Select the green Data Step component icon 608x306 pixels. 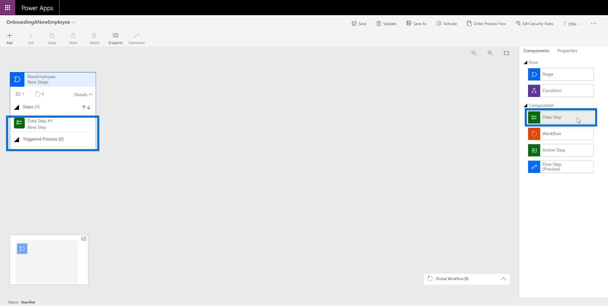pyautogui.click(x=534, y=117)
